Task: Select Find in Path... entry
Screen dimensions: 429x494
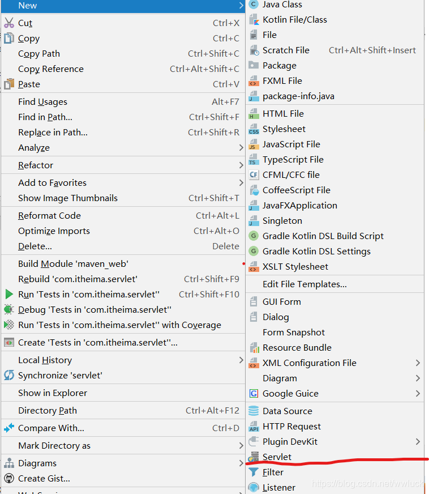Action: (123, 117)
